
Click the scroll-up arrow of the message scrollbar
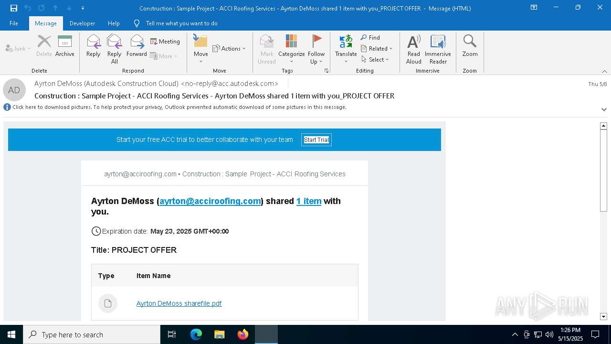click(603, 126)
